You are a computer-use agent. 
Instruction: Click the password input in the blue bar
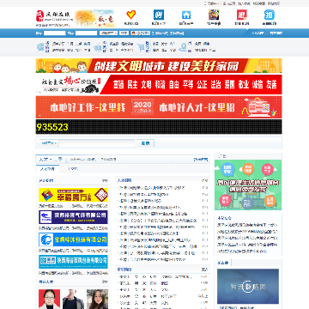pyautogui.click(x=86, y=33)
